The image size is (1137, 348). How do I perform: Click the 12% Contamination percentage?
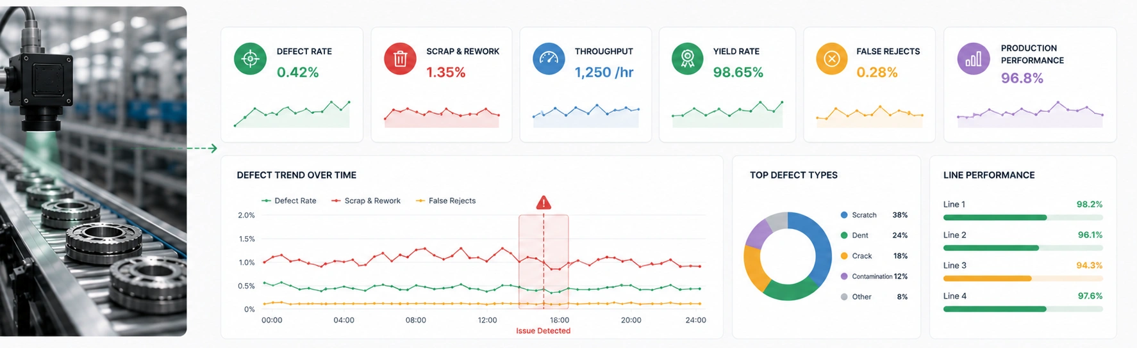(901, 276)
